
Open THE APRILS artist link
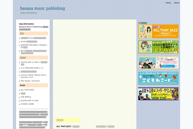pyautogui.click(x=26, y=97)
